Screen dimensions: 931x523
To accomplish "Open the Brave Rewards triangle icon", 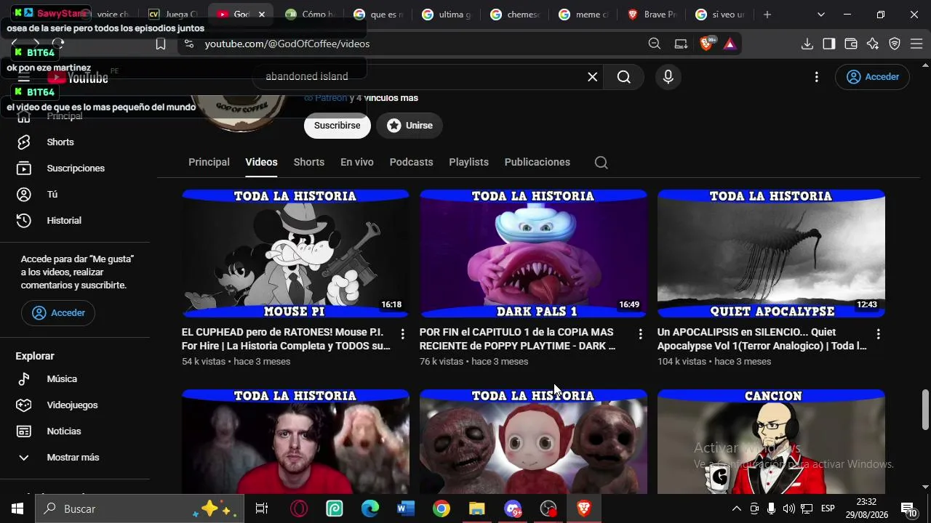I will point(730,44).
